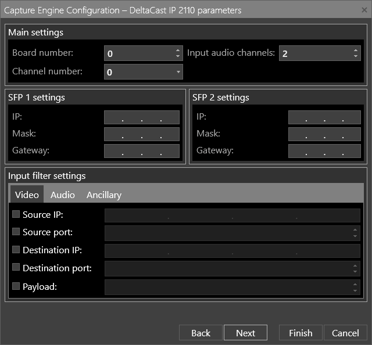Focus the SFP 1 Gateway field
This screenshot has height=345, width=372.
pyautogui.click(x=142, y=151)
